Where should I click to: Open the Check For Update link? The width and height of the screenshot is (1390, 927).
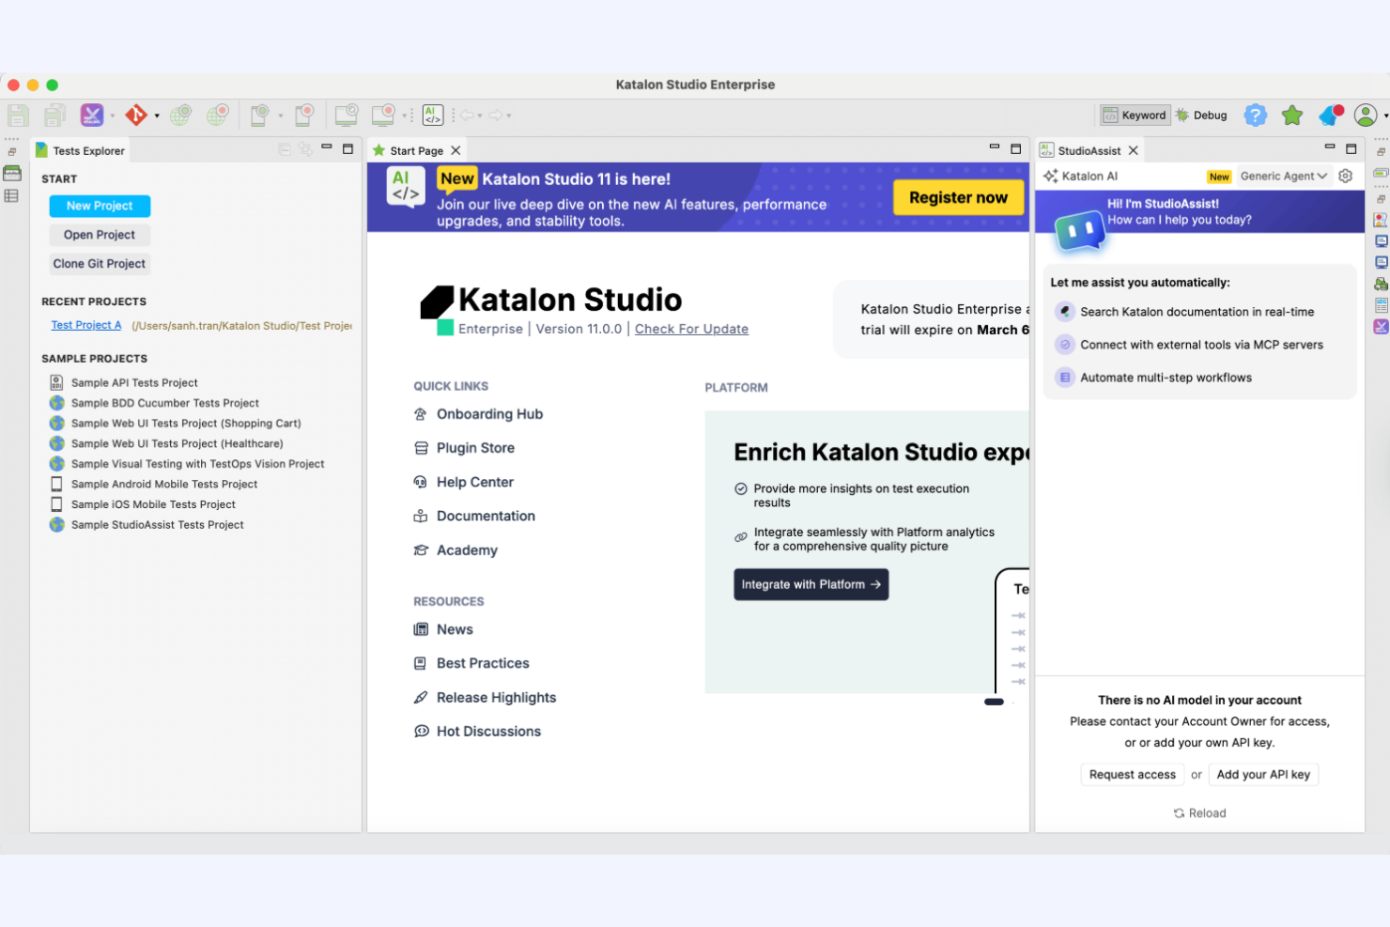[691, 329]
